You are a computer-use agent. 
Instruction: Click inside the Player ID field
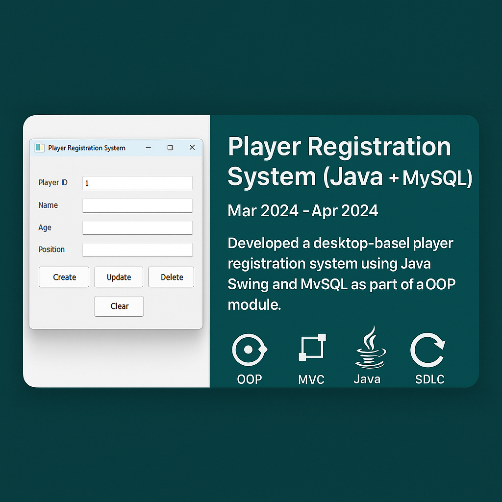coord(137,183)
